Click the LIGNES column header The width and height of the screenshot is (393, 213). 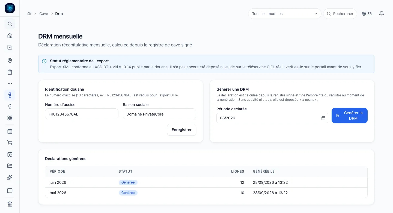[237, 171]
